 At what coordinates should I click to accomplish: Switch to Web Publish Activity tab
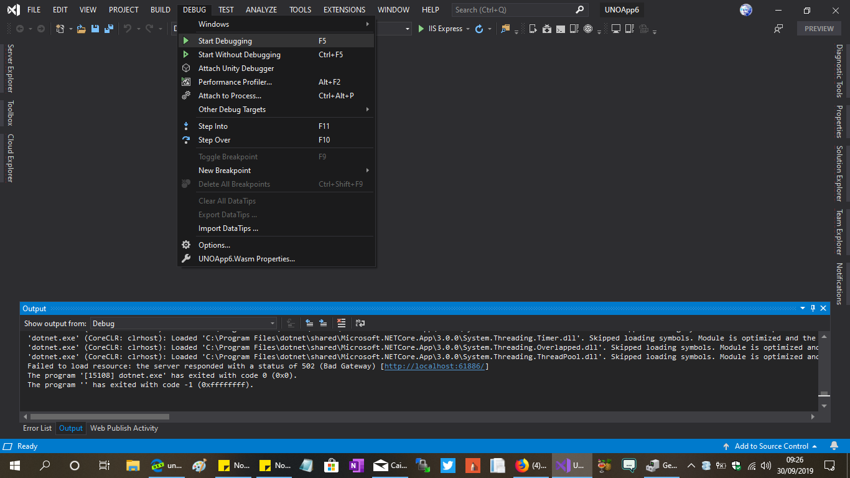pyautogui.click(x=124, y=428)
